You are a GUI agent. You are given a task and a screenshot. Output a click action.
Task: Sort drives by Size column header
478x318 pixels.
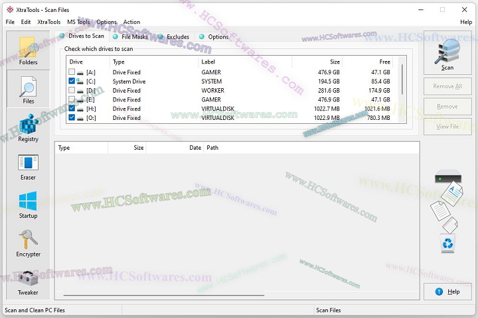tap(317, 62)
